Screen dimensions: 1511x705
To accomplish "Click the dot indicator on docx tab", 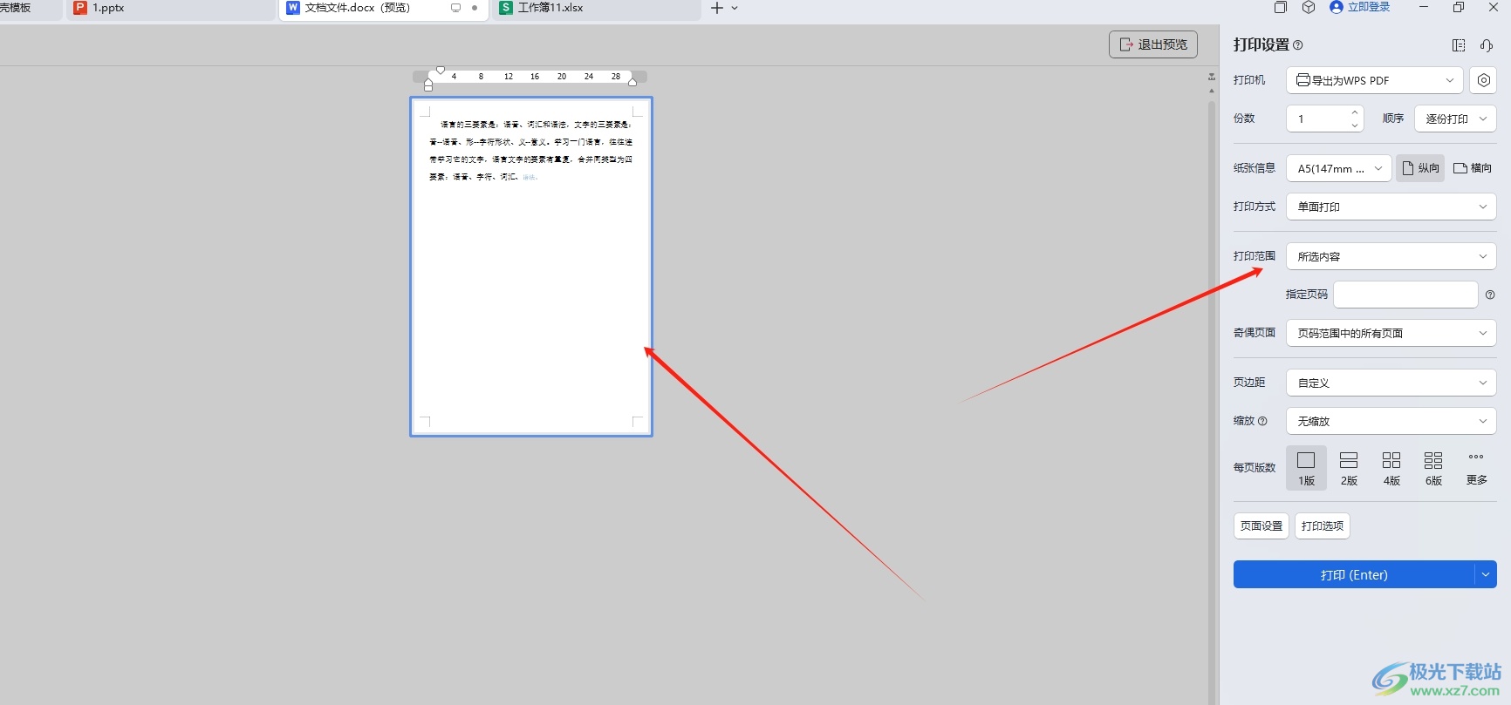I will click(475, 8).
